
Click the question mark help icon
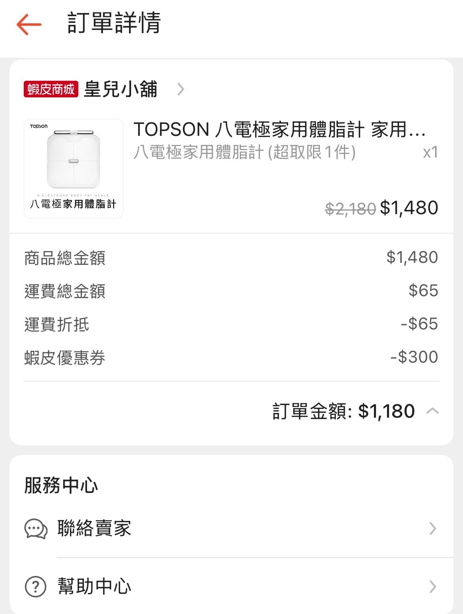point(36,586)
